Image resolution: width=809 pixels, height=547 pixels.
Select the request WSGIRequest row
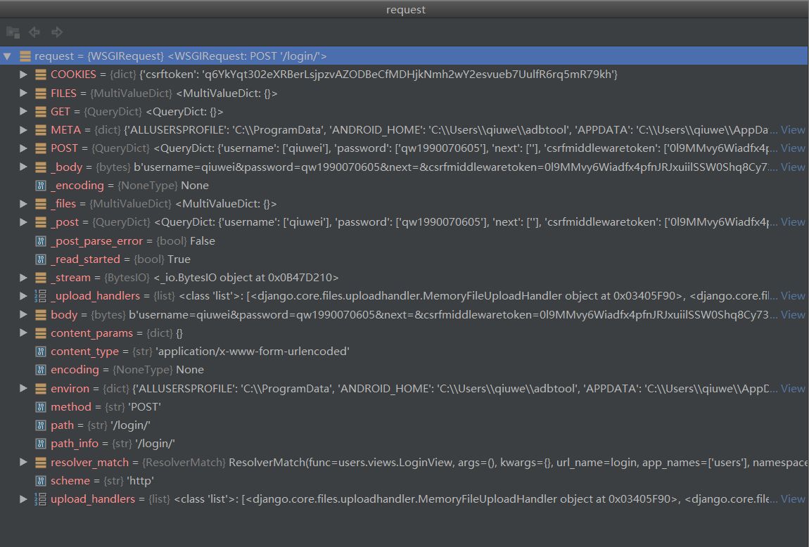coord(404,56)
